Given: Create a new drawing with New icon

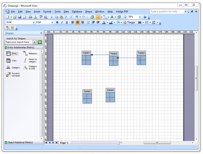Looking at the screenshot, I should point(8,17).
